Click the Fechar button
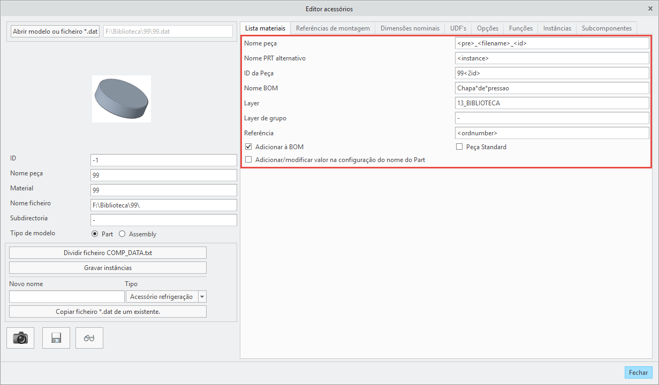659x385 pixels. coord(638,373)
